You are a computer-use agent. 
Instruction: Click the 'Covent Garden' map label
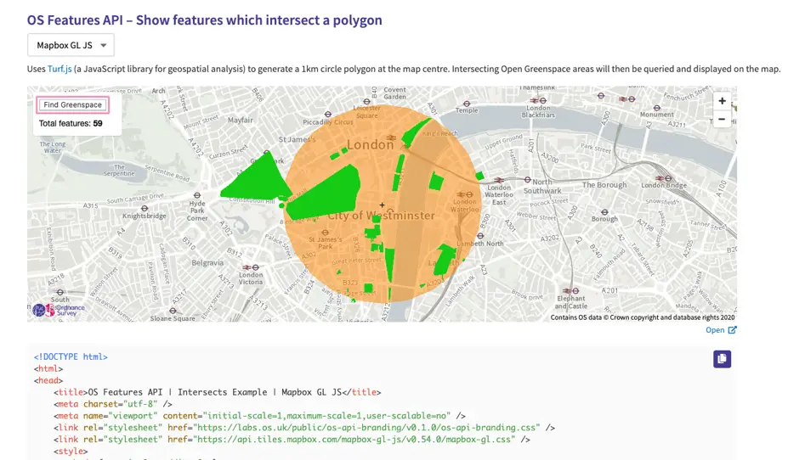coord(394,93)
